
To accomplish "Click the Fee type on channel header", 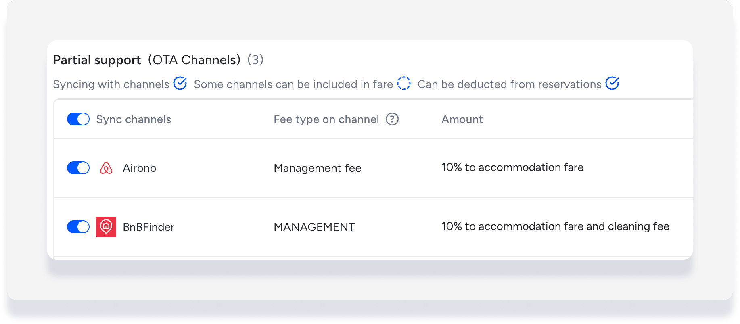I will point(326,119).
